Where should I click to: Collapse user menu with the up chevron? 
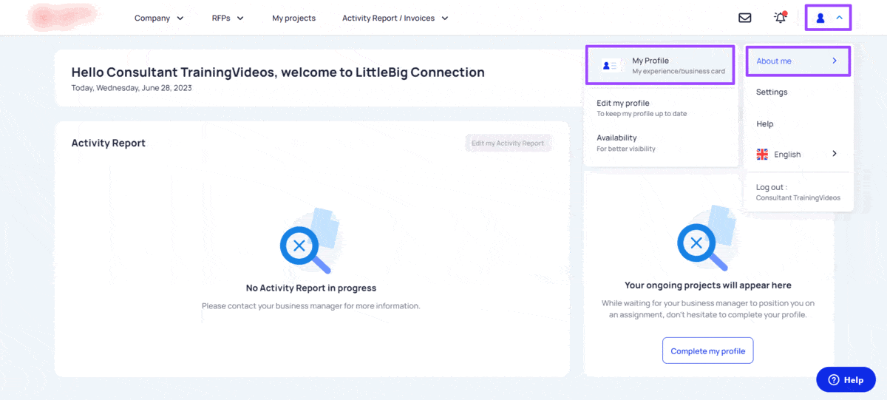[839, 18]
